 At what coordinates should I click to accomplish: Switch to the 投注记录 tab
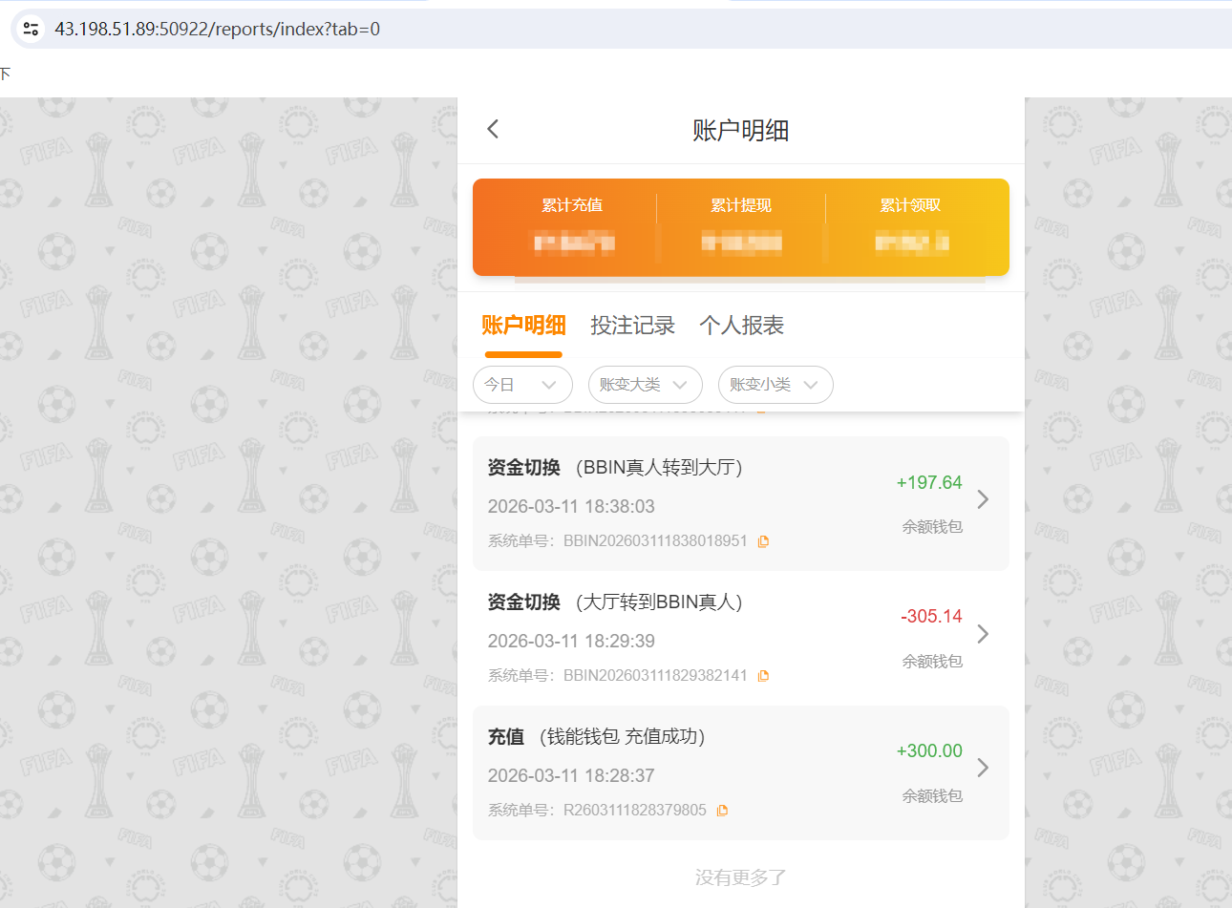[633, 326]
